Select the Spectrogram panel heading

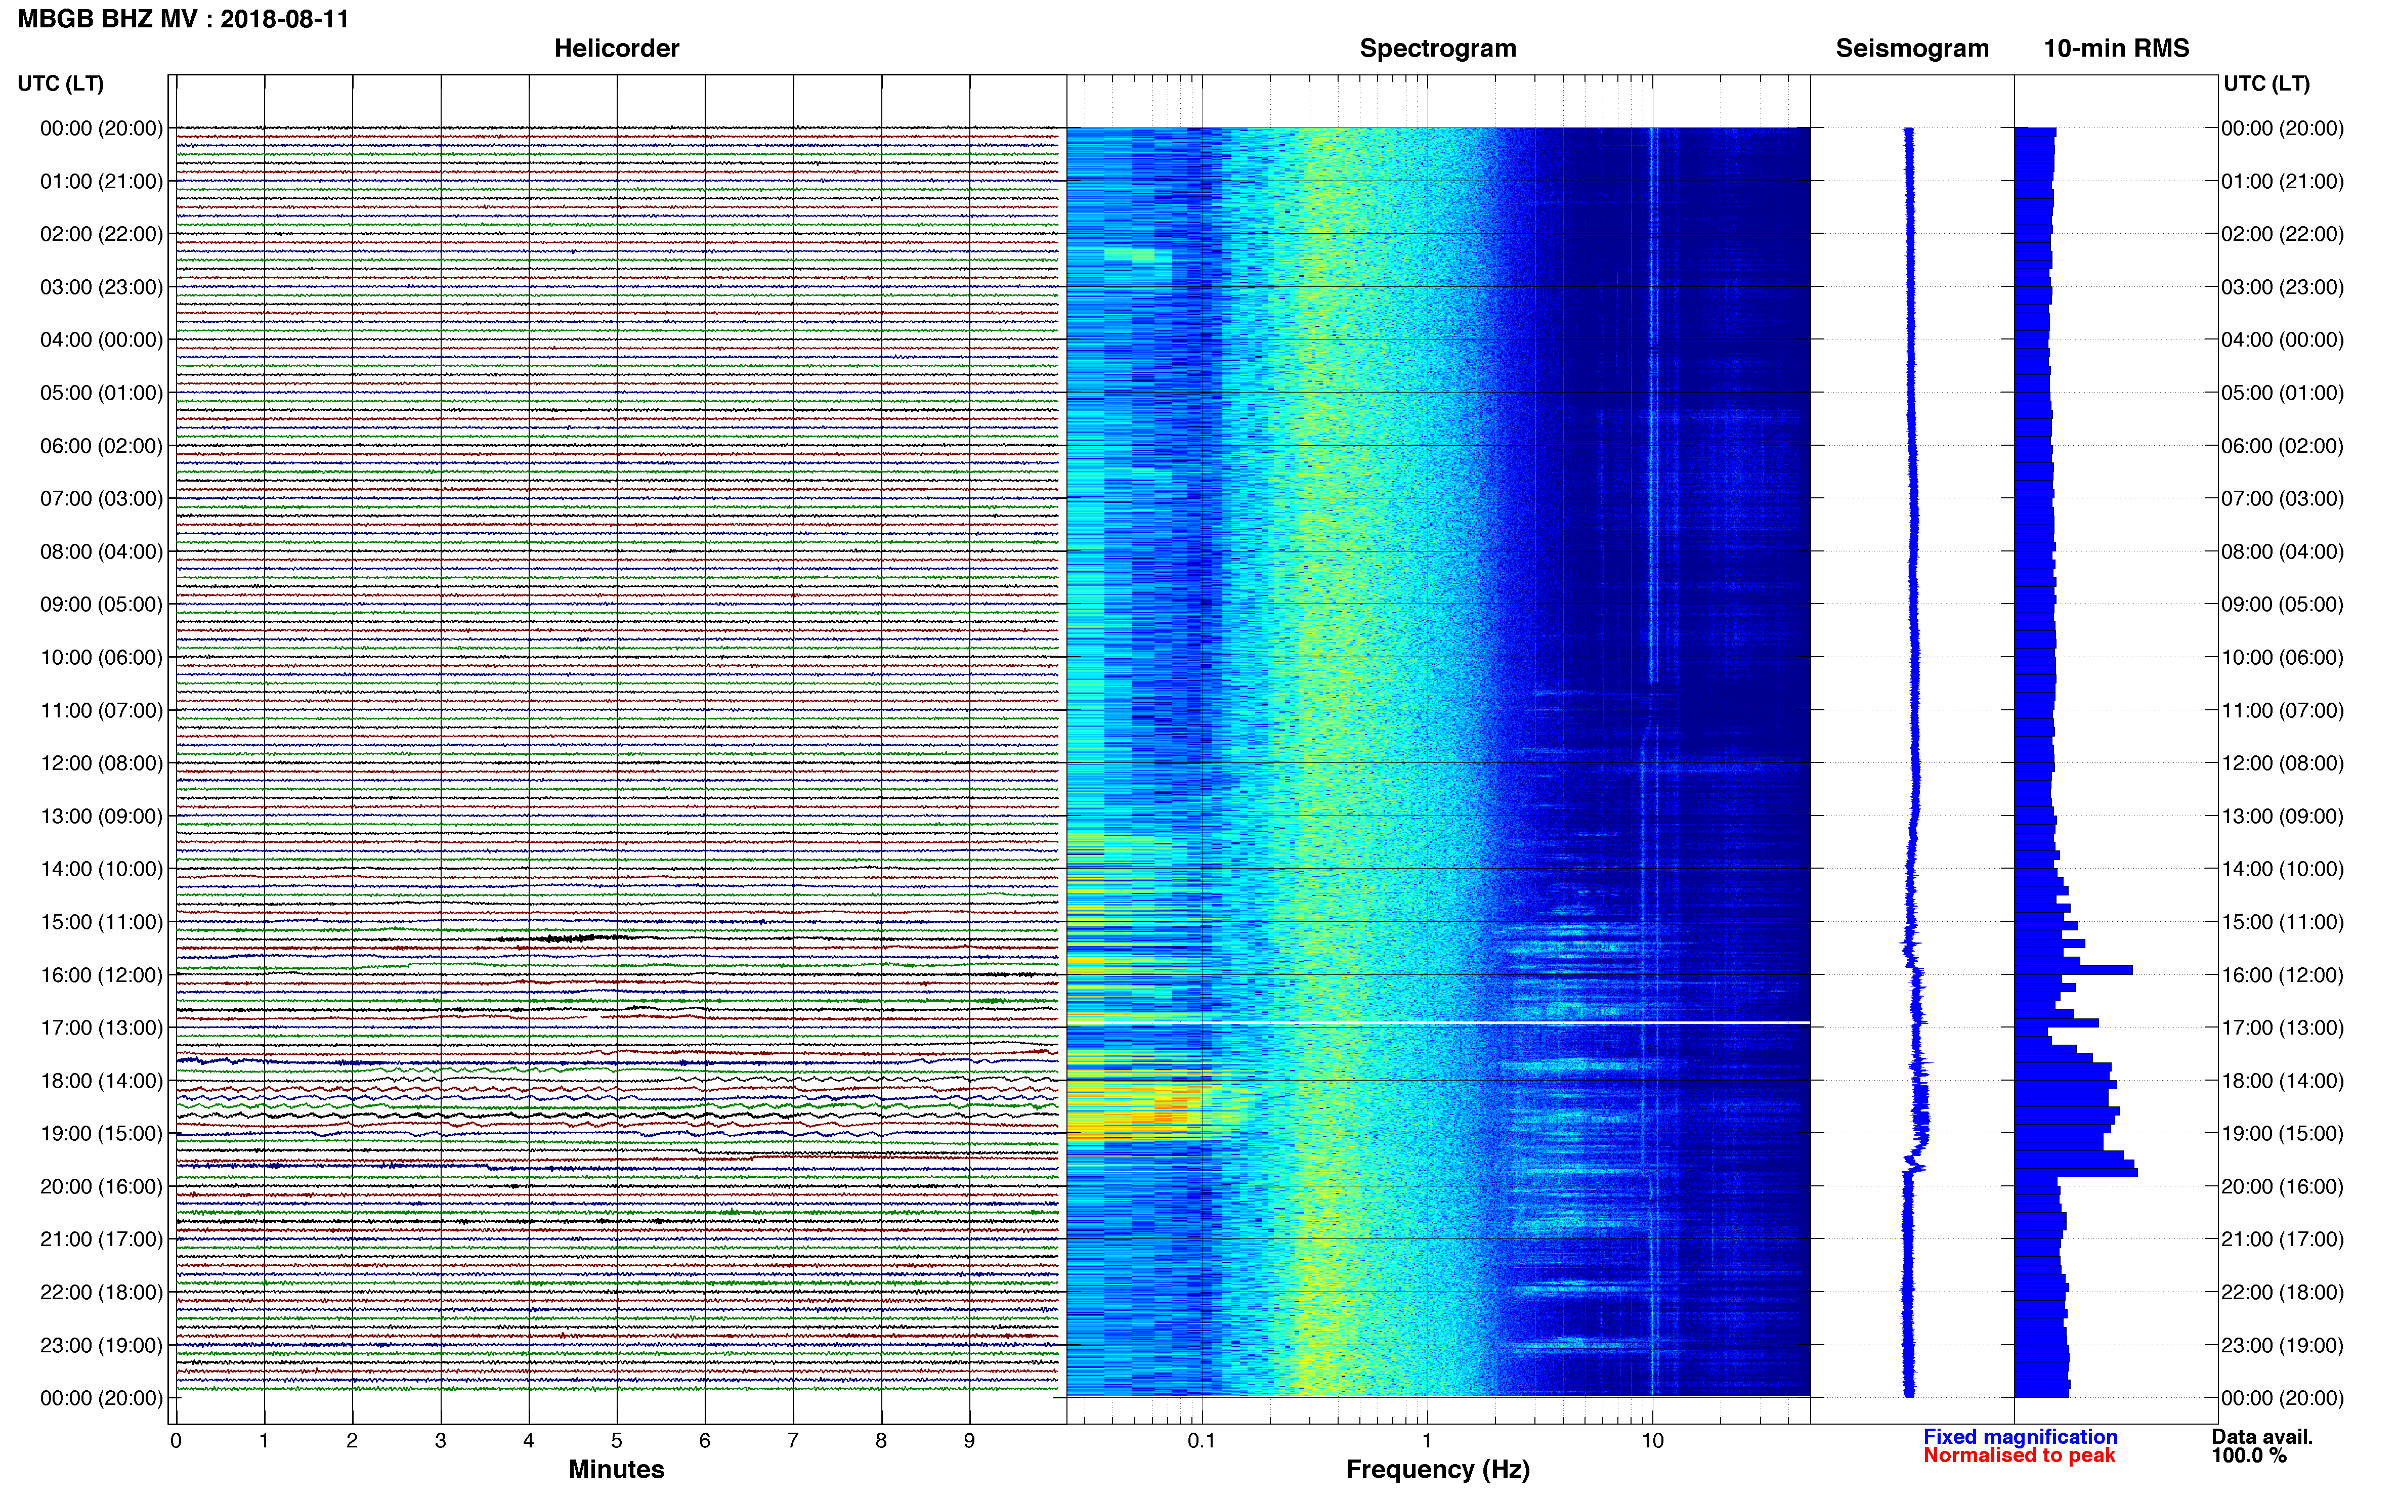[x=1437, y=49]
